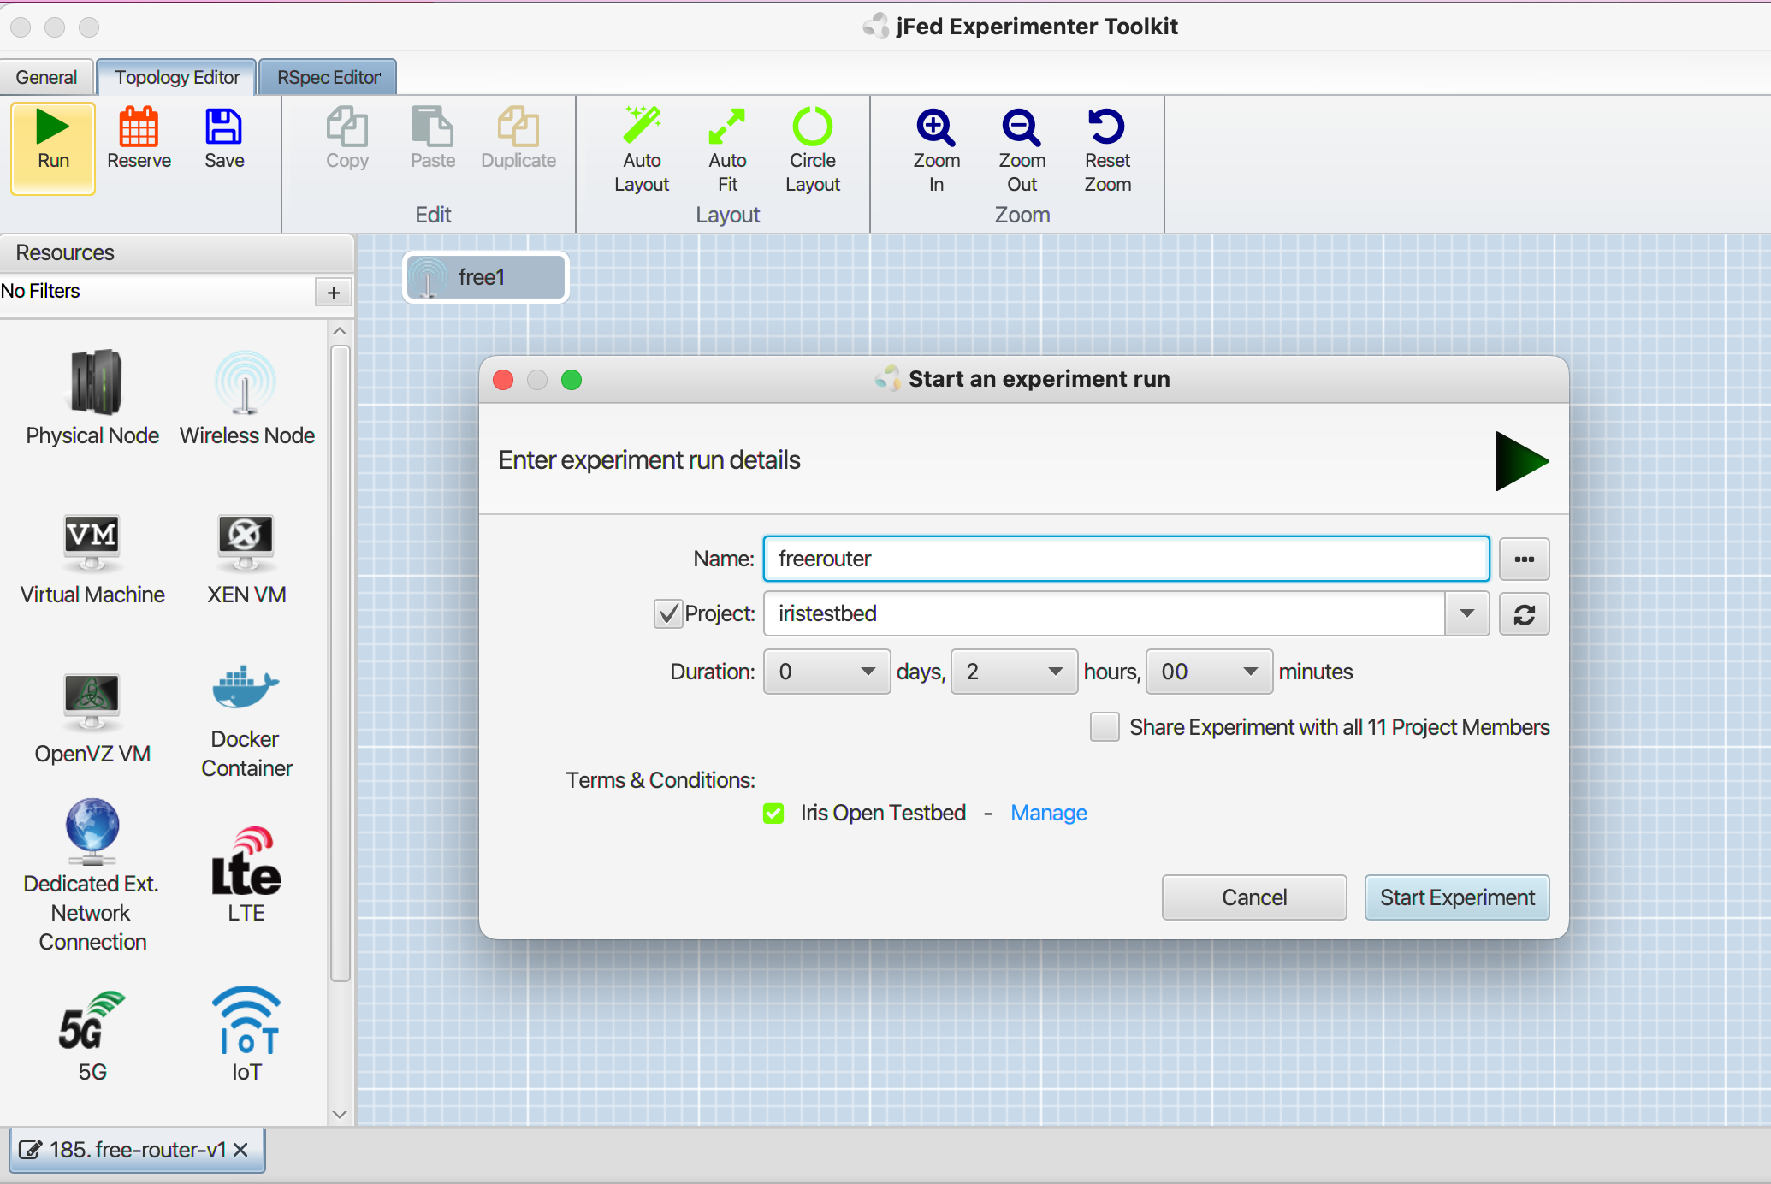Enable Share Experiment with Project Members

1105,727
